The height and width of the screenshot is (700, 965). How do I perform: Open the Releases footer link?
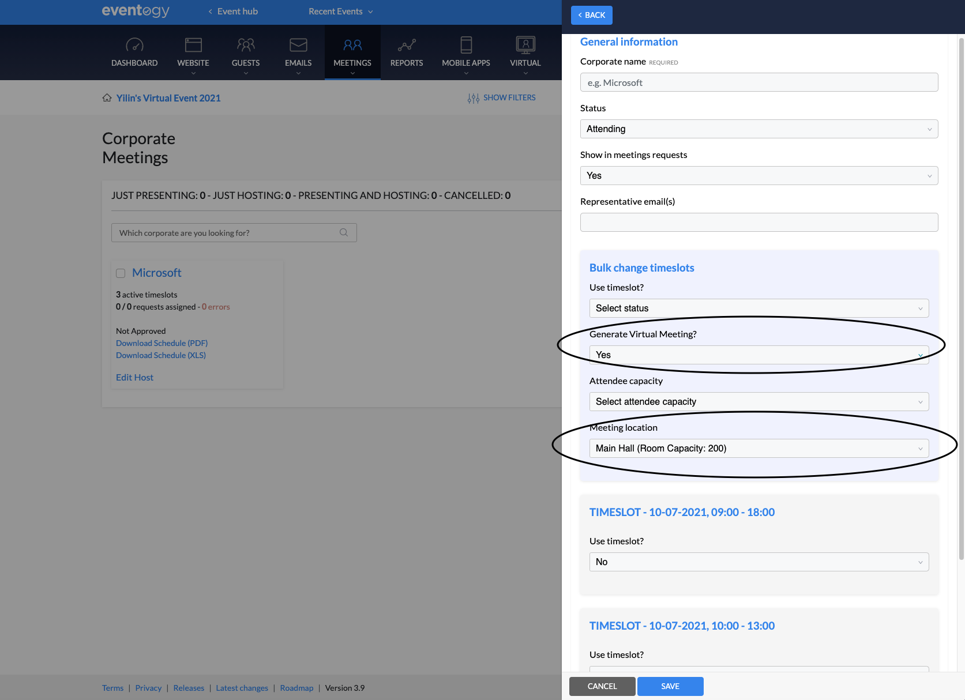[x=189, y=688]
